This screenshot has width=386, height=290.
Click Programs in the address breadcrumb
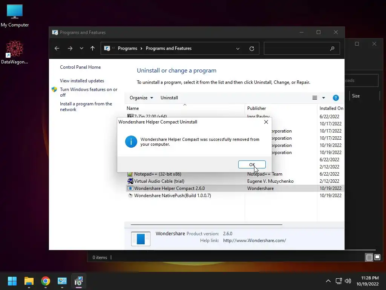[127, 48]
